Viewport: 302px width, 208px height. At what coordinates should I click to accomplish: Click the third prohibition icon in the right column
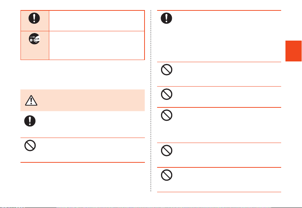click(166, 115)
